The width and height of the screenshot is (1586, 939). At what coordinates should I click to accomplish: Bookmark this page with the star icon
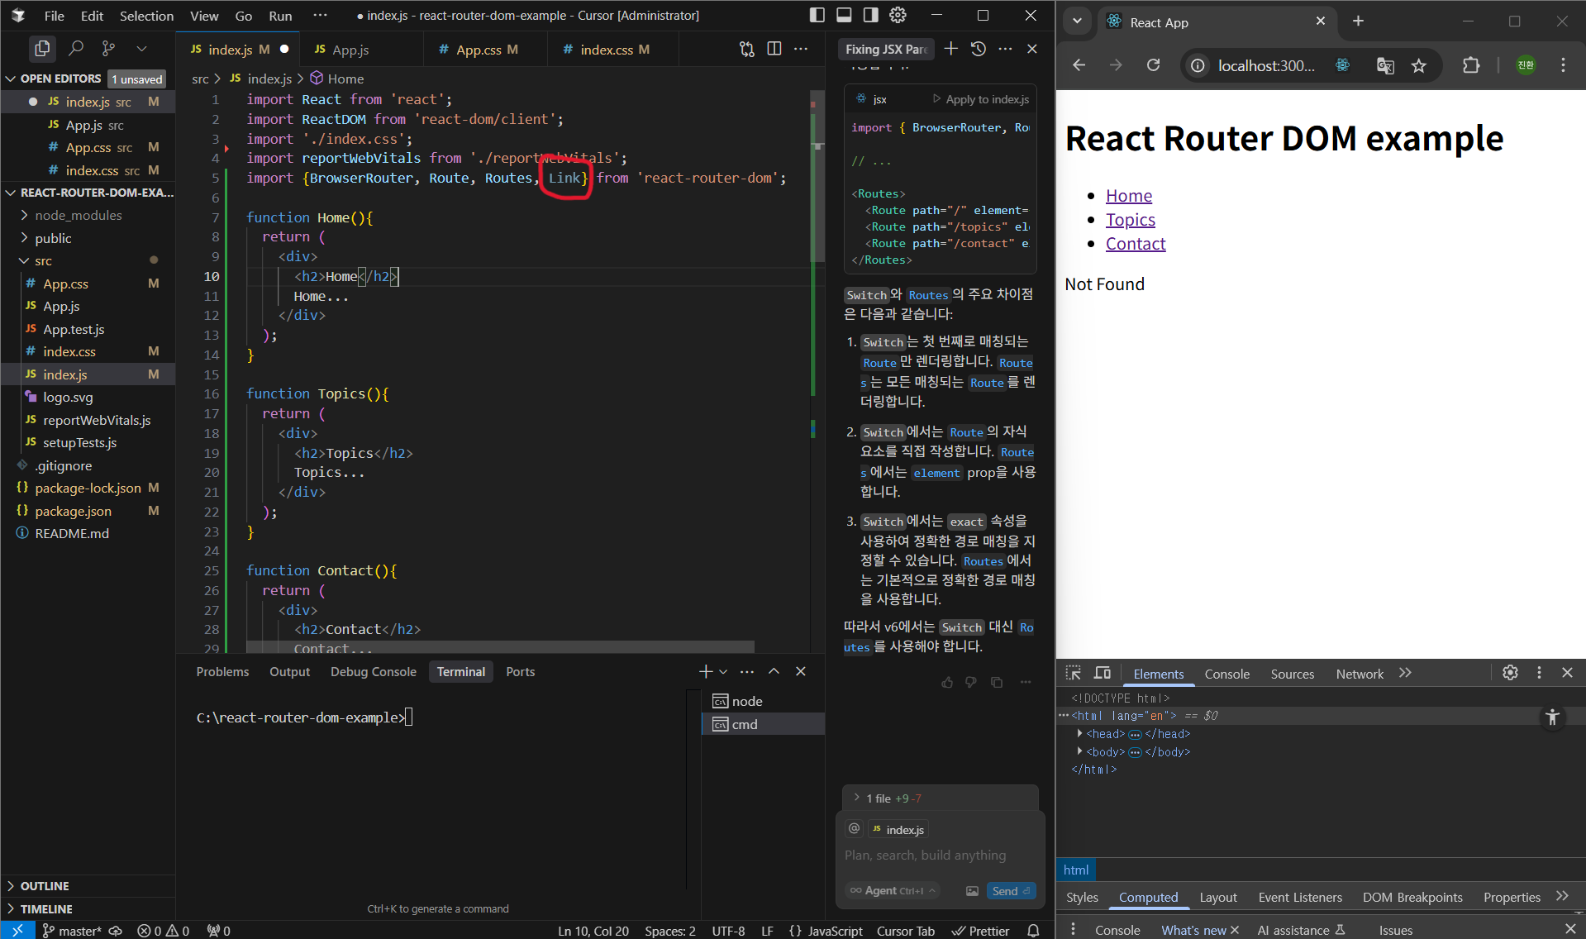tap(1419, 65)
